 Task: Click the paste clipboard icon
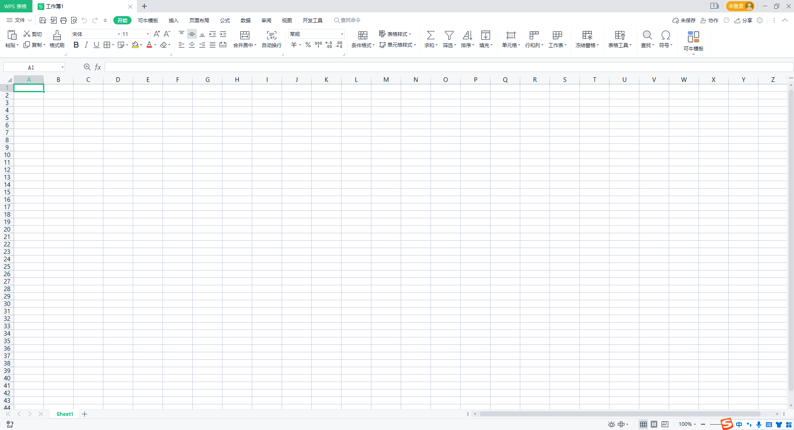[x=12, y=35]
